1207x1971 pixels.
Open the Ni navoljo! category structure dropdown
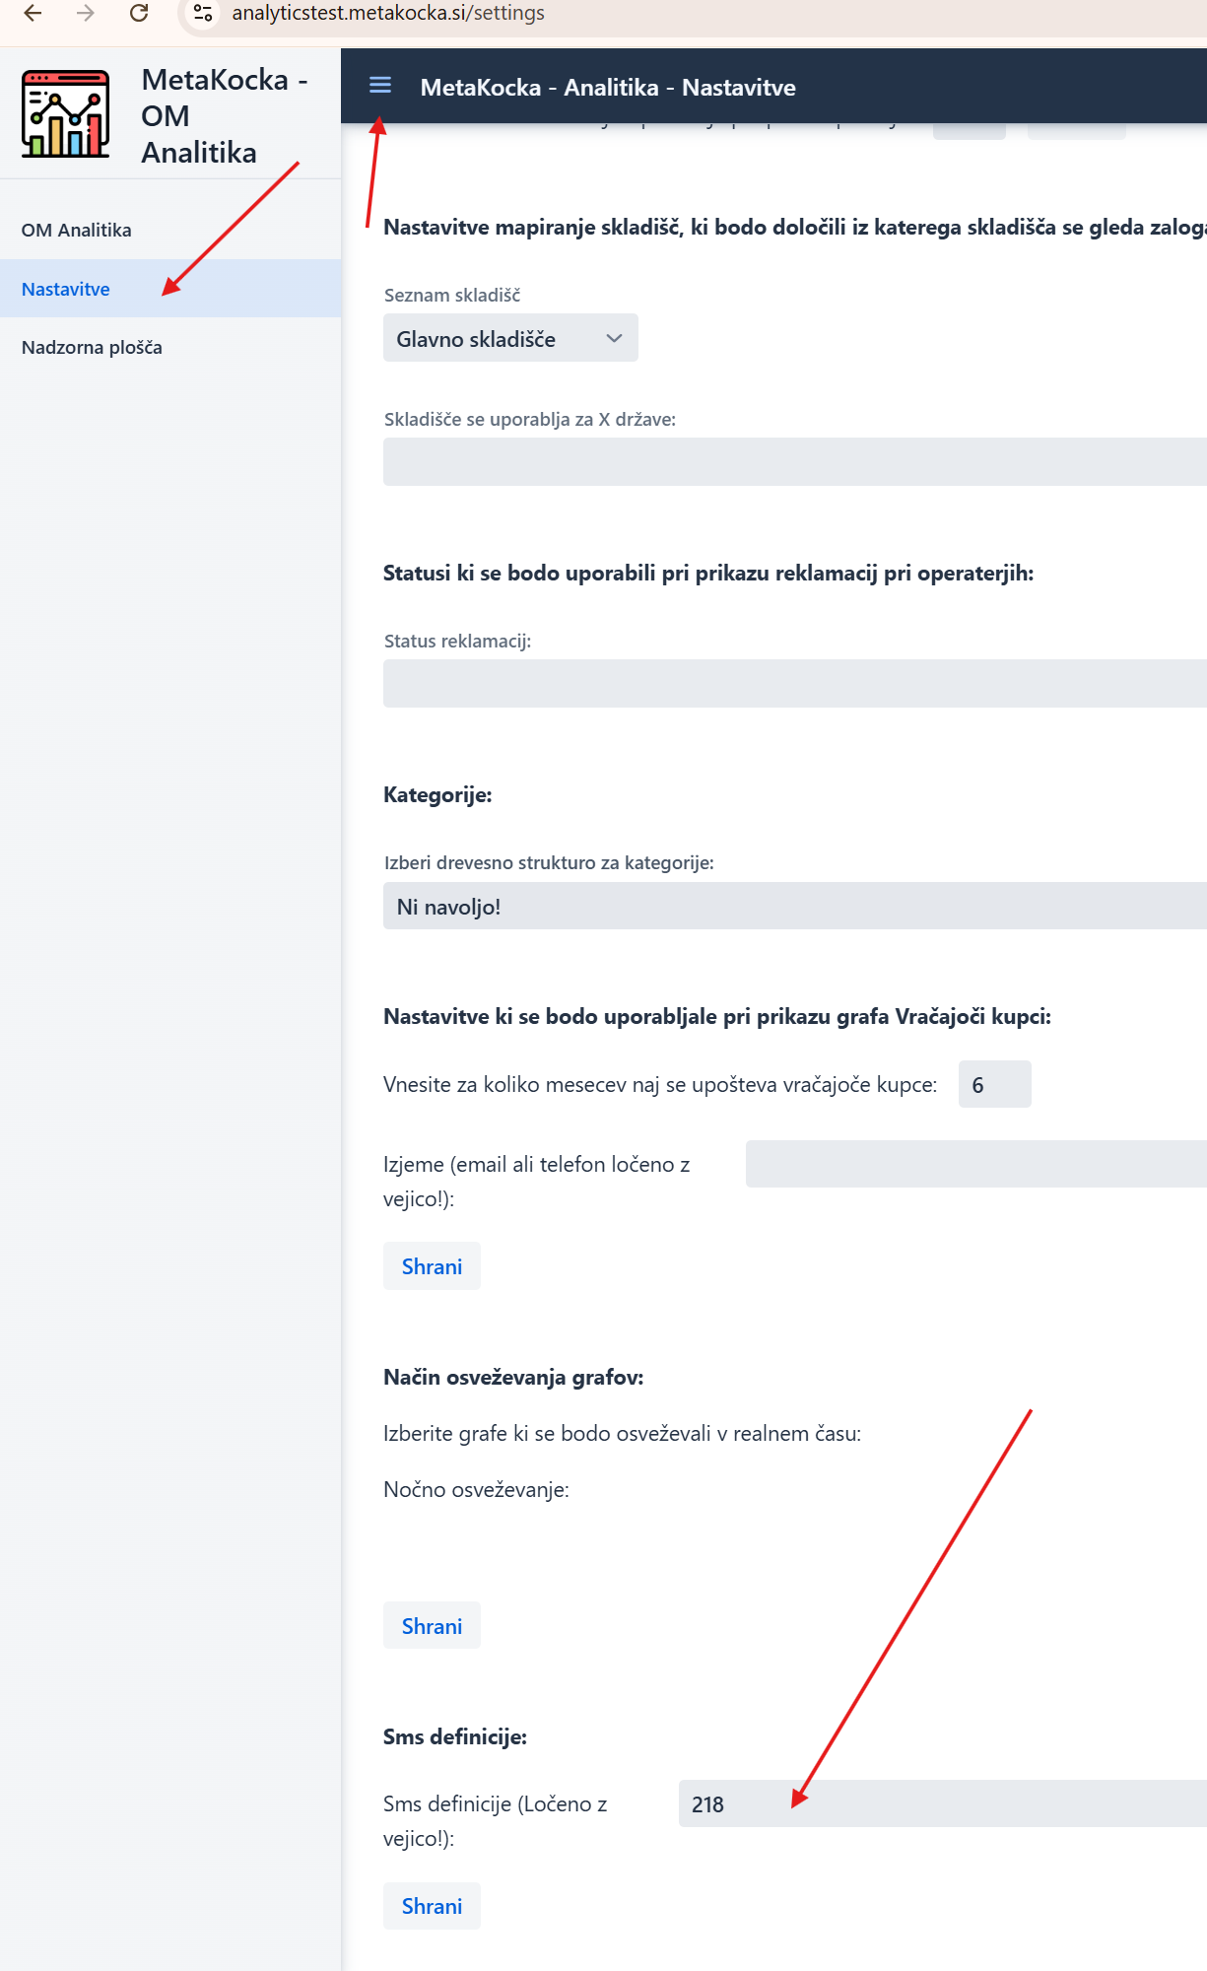tap(795, 906)
